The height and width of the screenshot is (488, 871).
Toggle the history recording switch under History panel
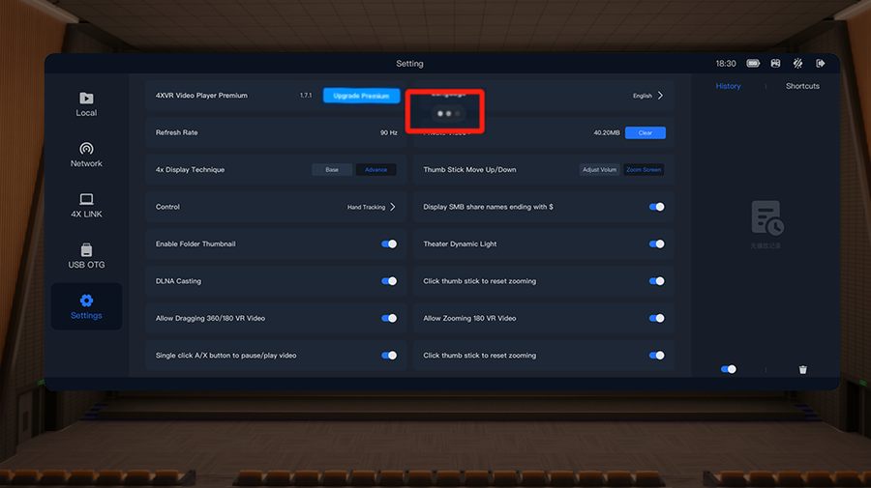[728, 369]
